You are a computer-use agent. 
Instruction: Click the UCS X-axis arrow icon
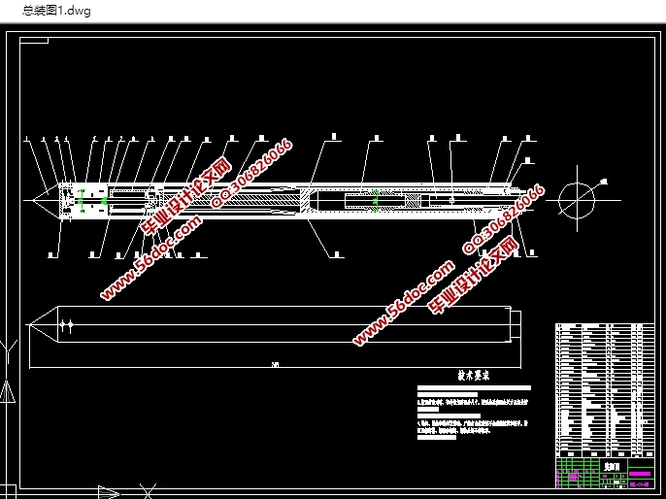pos(109,490)
